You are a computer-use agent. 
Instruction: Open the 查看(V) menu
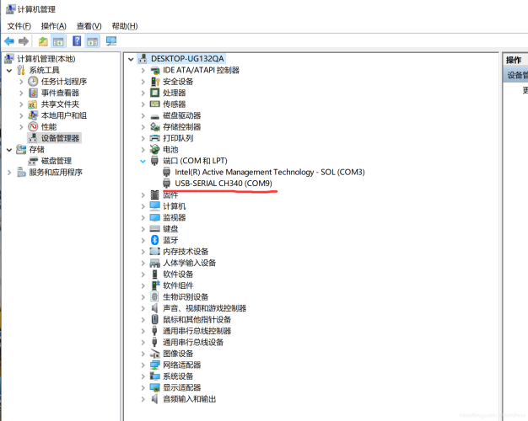89,26
